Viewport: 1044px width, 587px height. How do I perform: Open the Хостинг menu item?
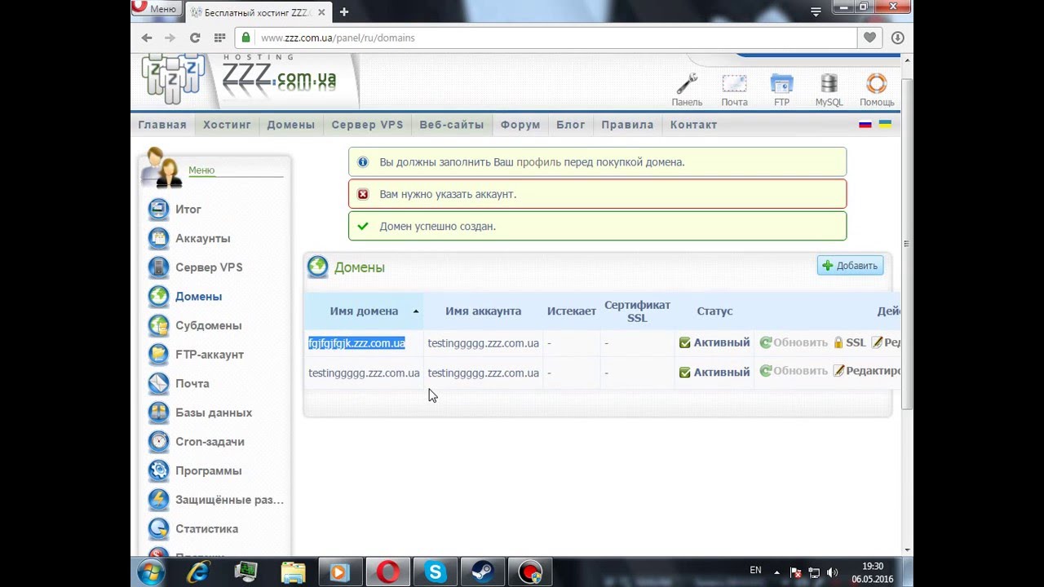[x=227, y=125]
